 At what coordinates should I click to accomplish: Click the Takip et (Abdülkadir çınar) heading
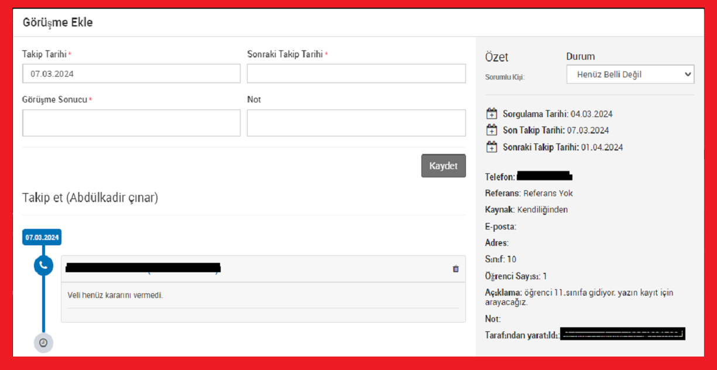coord(90,198)
